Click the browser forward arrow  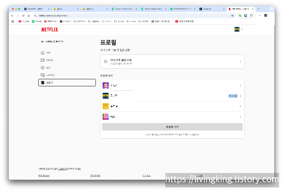pyautogui.click(x=18, y=16)
